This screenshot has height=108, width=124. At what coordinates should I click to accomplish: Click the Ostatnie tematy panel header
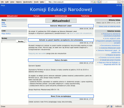108,31
